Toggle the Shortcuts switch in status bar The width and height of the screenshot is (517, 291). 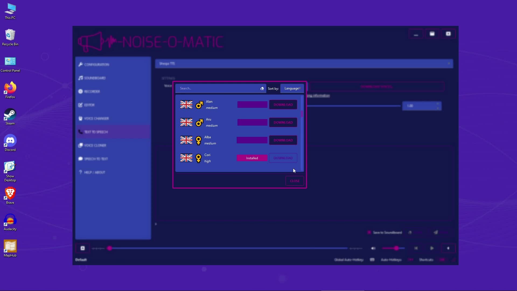pos(442,260)
